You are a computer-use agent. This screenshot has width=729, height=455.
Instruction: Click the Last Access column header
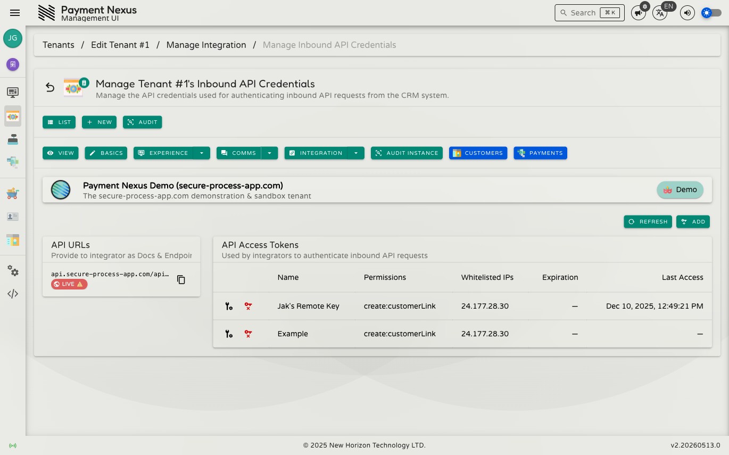682,277
